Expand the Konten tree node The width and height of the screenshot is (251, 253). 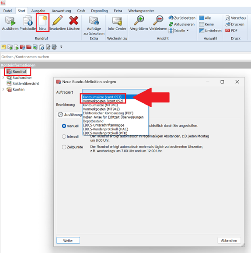click(x=3, y=89)
